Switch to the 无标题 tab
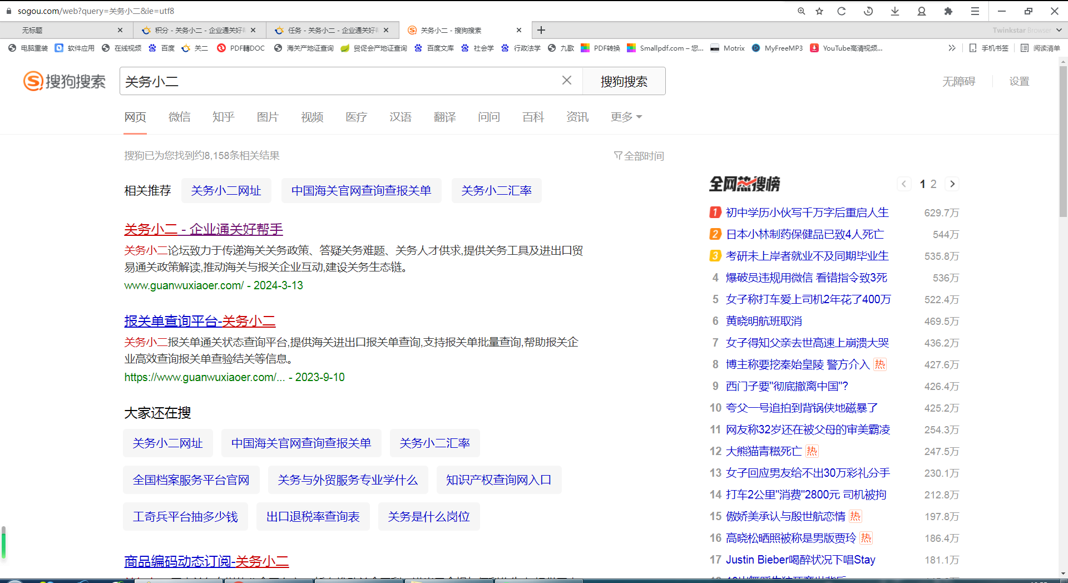 click(66, 30)
